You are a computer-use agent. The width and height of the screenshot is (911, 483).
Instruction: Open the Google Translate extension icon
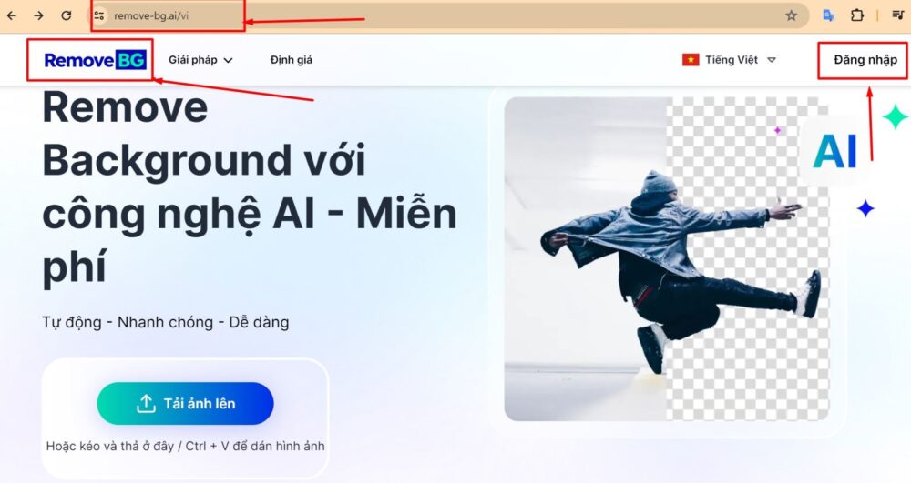(x=829, y=15)
